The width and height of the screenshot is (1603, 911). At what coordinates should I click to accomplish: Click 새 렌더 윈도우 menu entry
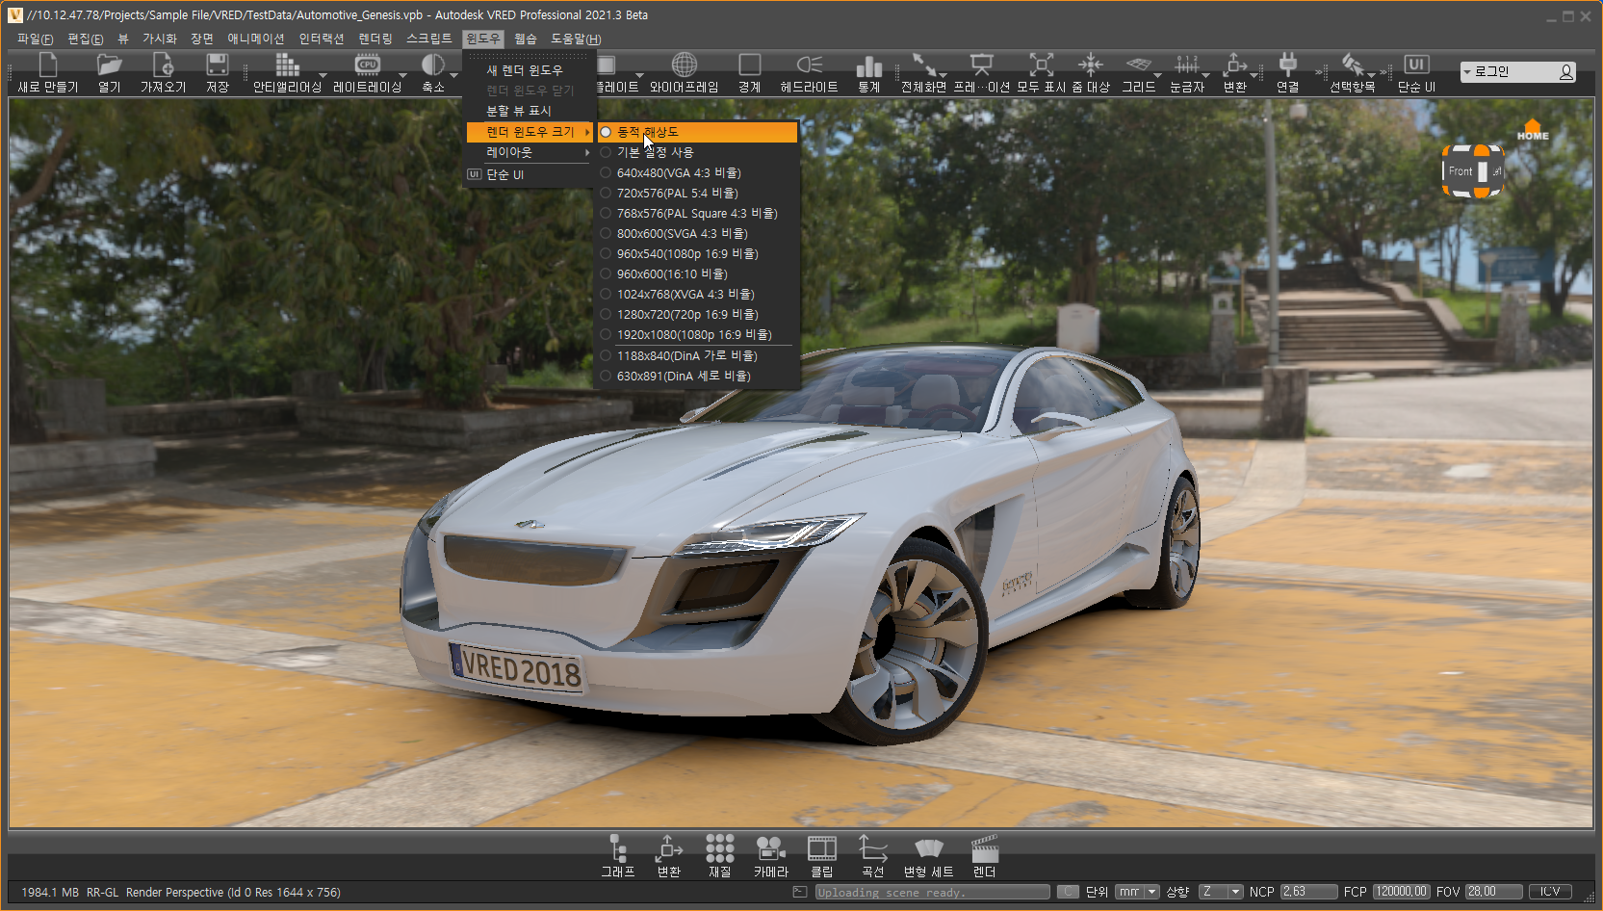525,70
